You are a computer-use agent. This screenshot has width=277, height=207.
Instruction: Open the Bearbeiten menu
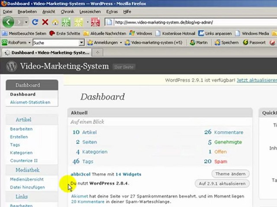coord(27,11)
